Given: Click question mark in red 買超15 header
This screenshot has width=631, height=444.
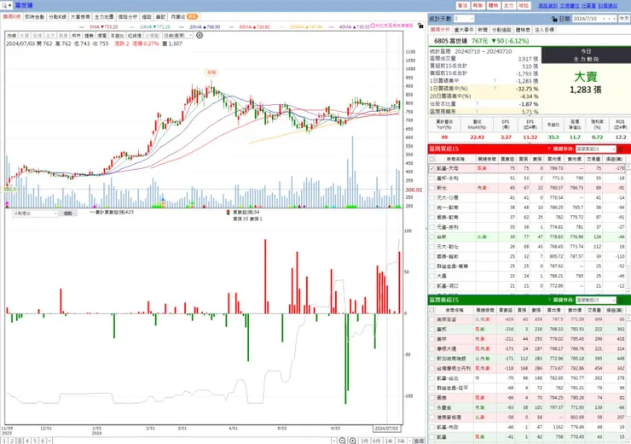Looking at the screenshot, I should (549, 149).
